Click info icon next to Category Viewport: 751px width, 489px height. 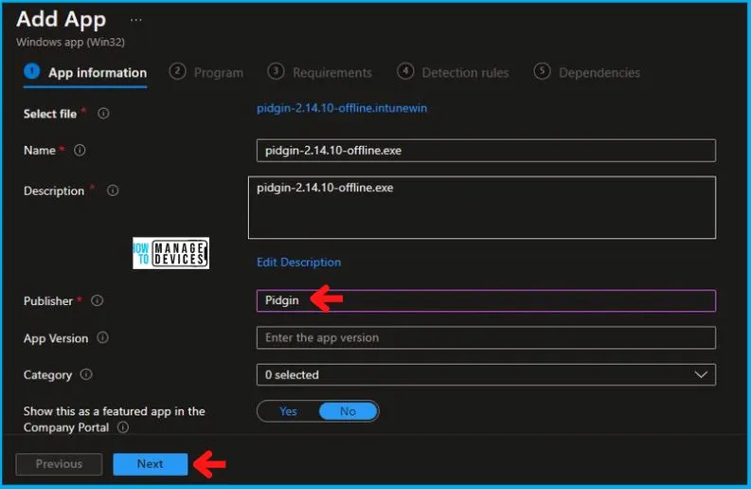point(86,375)
